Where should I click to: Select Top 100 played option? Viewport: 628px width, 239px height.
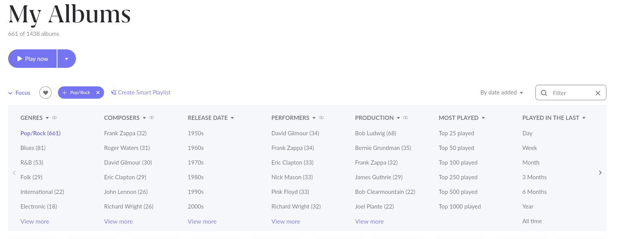pyautogui.click(x=458, y=163)
